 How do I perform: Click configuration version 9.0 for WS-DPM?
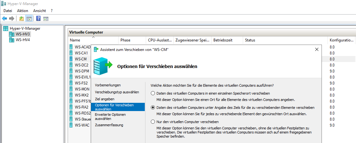click(x=332, y=71)
